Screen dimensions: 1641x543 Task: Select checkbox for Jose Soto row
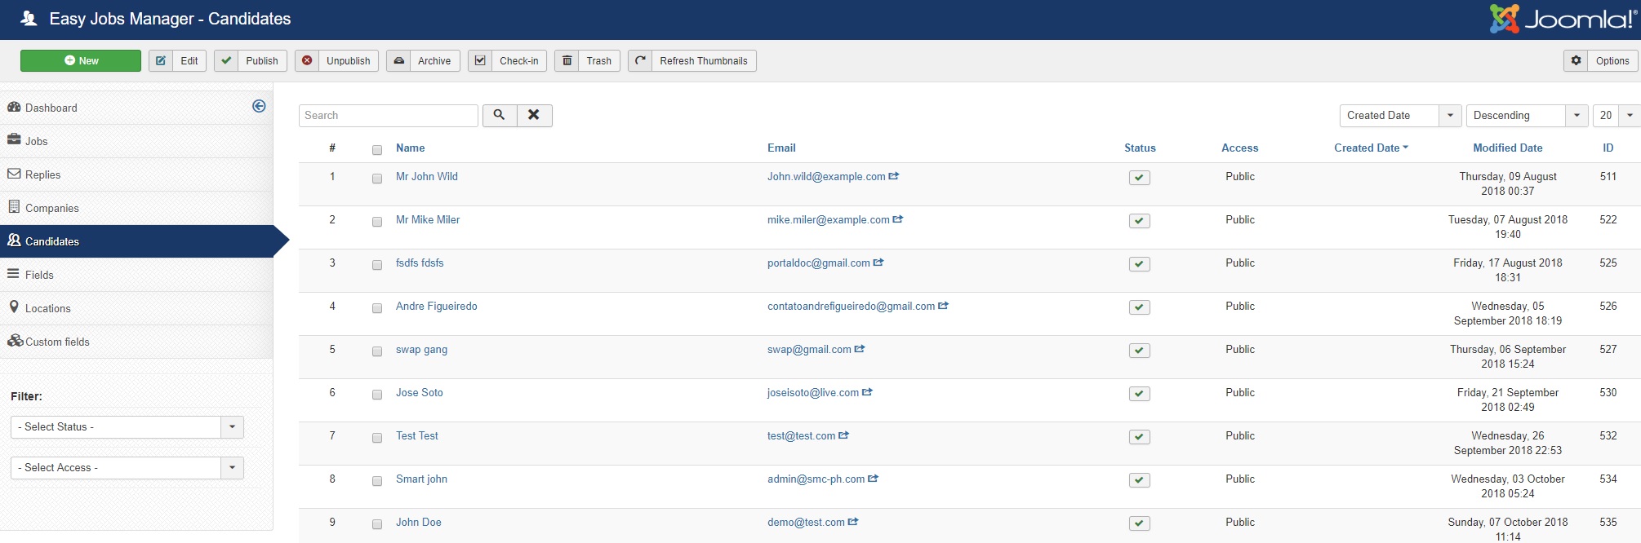coord(377,395)
